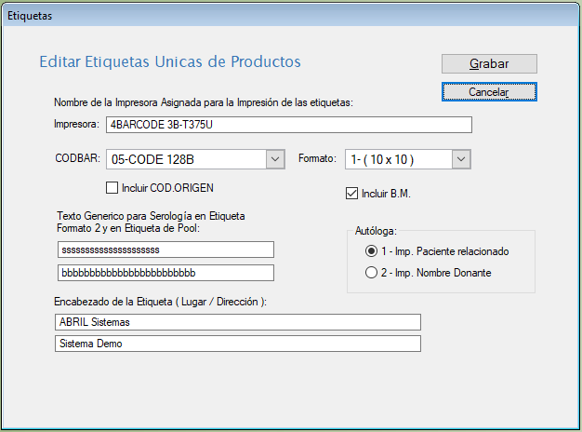This screenshot has height=432, width=582.
Task: Click the Texto Generico para Serología label
Action: point(151,215)
